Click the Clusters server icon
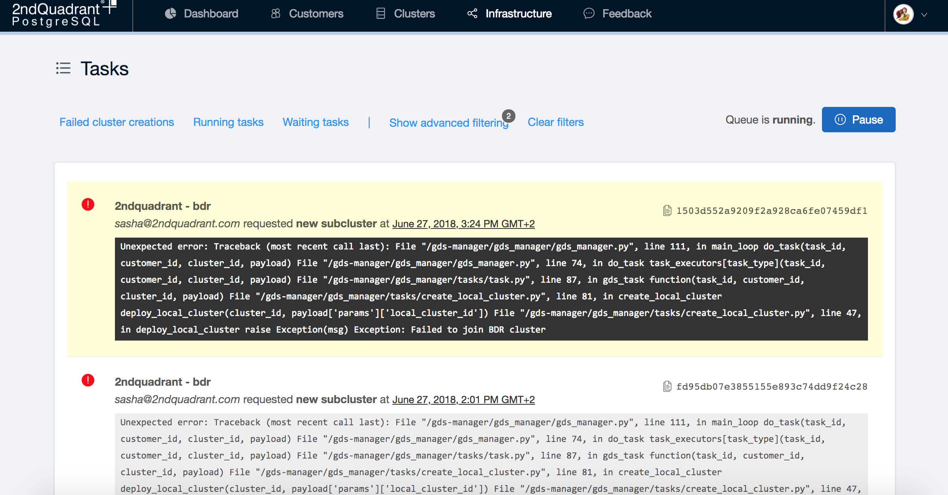 380,14
